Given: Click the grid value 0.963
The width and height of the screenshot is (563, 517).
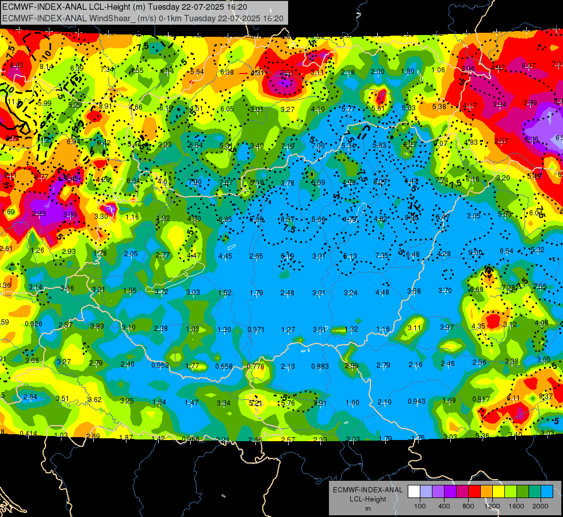Looking at the screenshot, I should click(160, 365).
